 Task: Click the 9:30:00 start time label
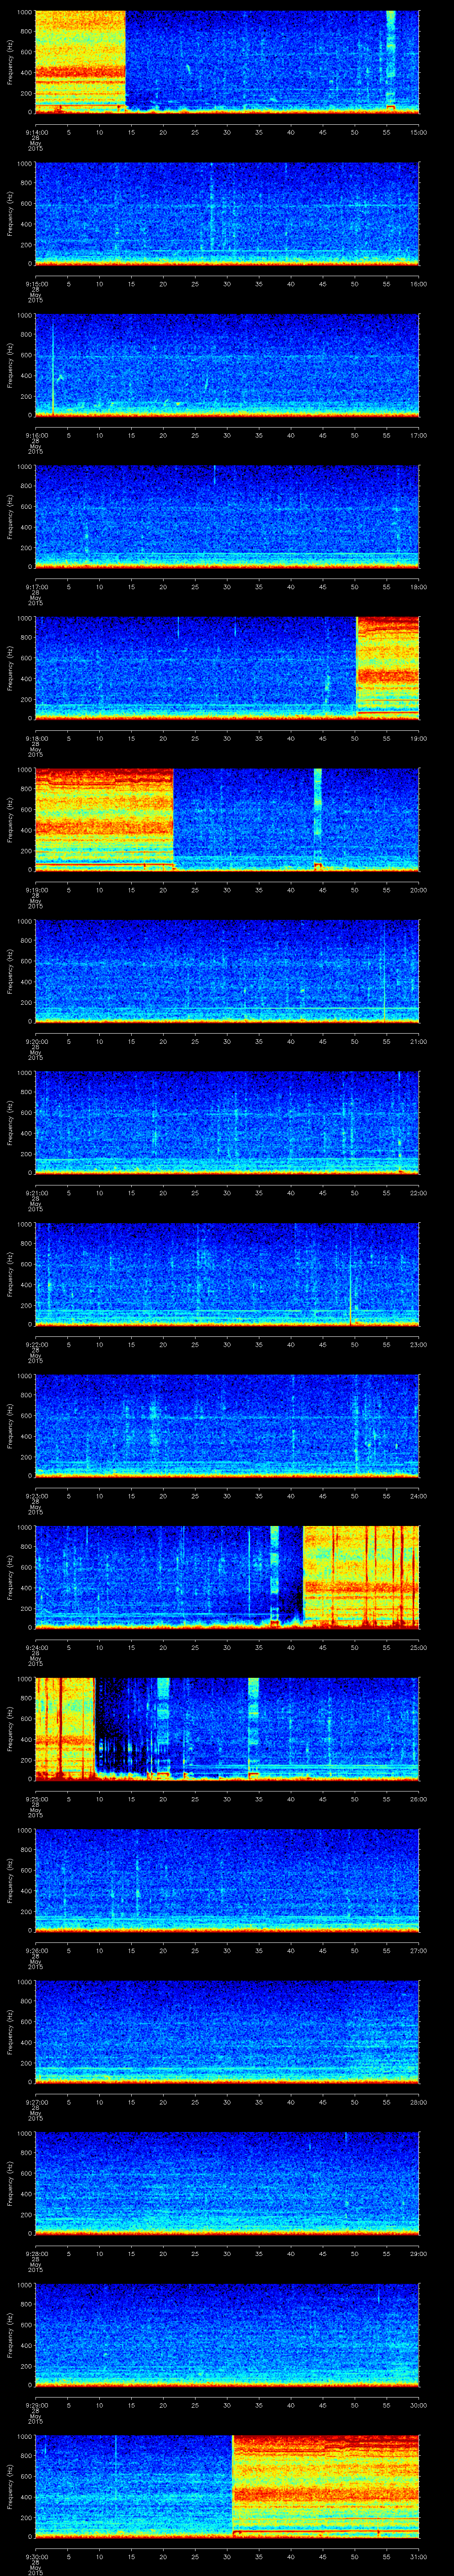coord(36,2556)
